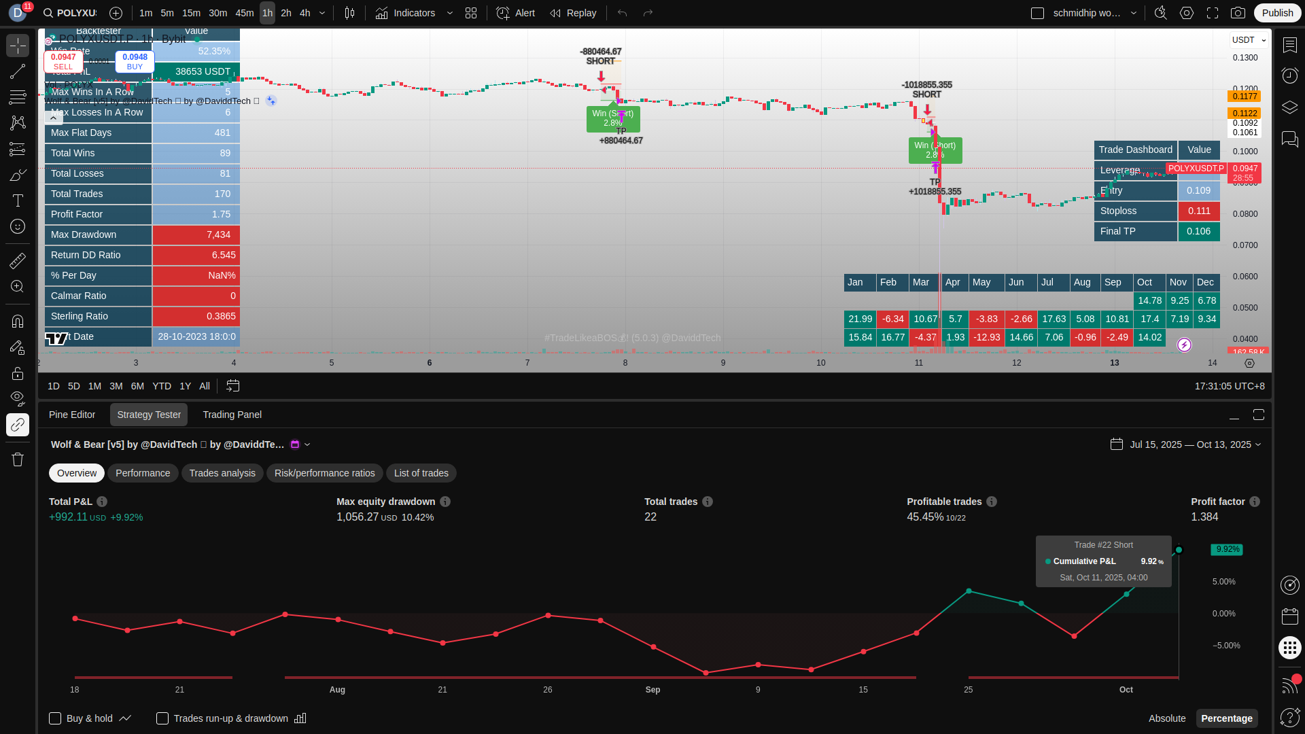Viewport: 1305px width, 734px height.
Task: Click the Publish button
Action: 1277,13
